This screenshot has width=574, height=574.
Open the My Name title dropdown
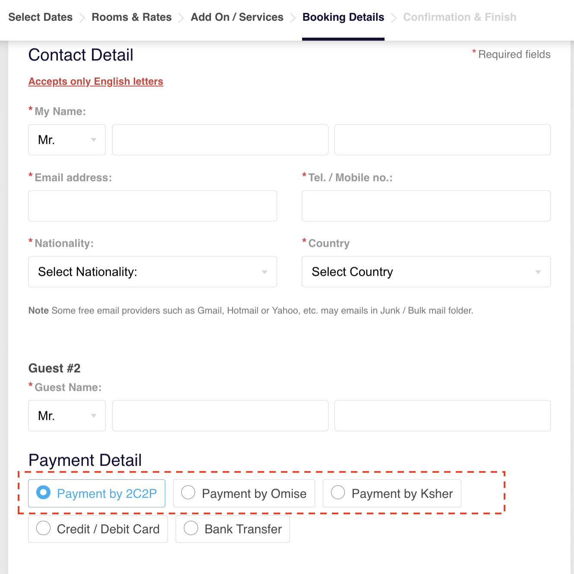[x=67, y=140]
